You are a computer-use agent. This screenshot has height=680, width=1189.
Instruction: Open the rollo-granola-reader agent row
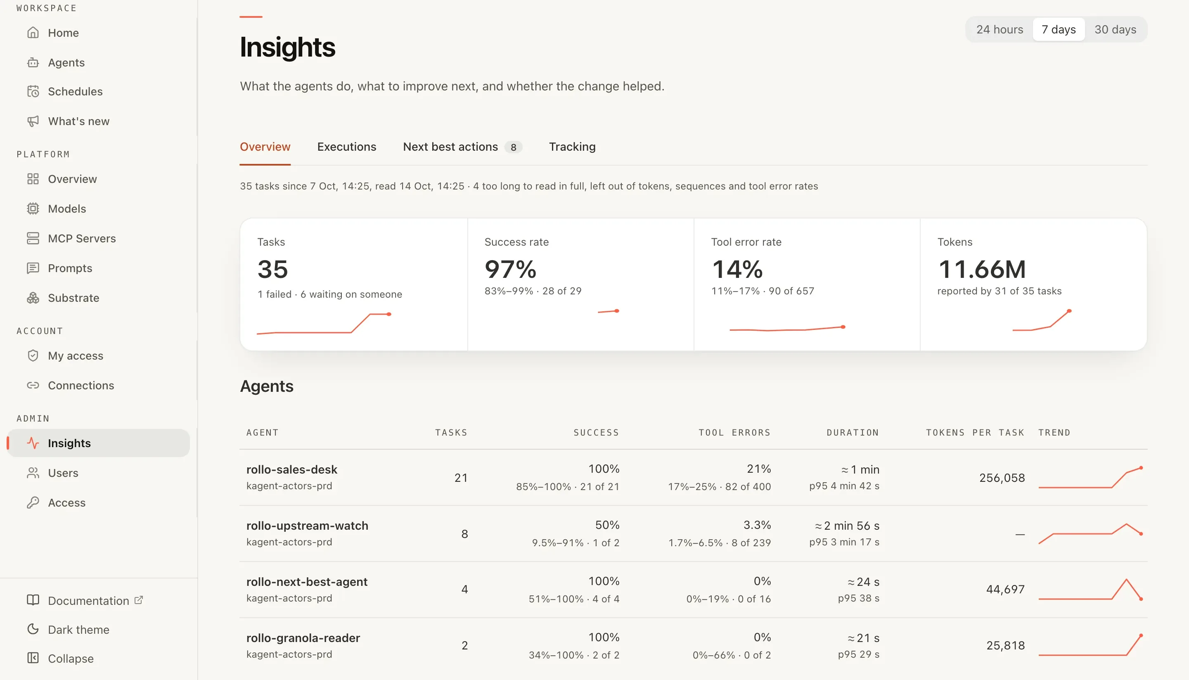pos(693,645)
